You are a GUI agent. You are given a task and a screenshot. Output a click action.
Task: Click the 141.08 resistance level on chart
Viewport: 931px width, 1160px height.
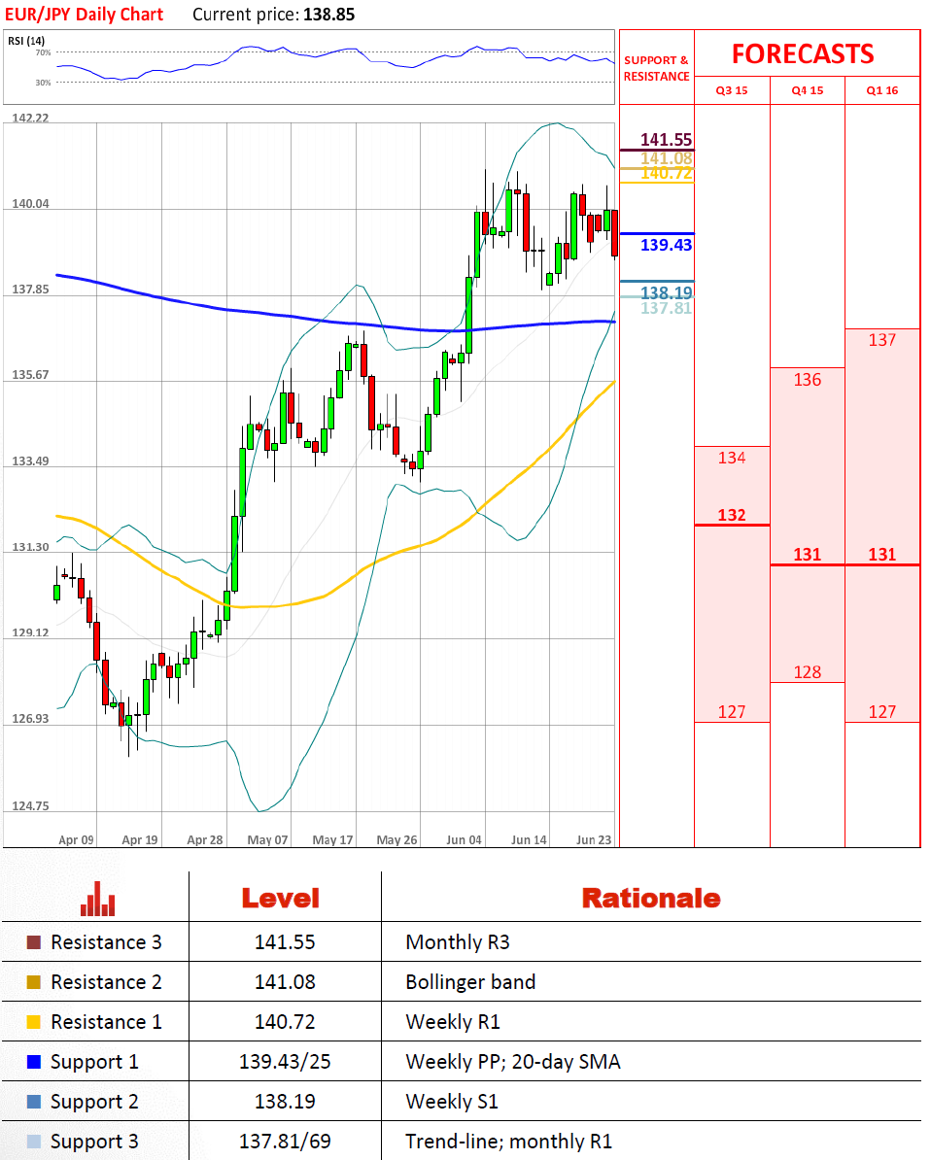click(x=666, y=157)
